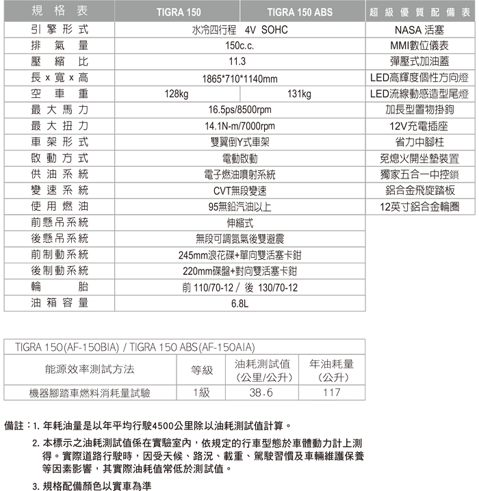
Task: Click the 車架形式 row label
Action: click(60, 142)
